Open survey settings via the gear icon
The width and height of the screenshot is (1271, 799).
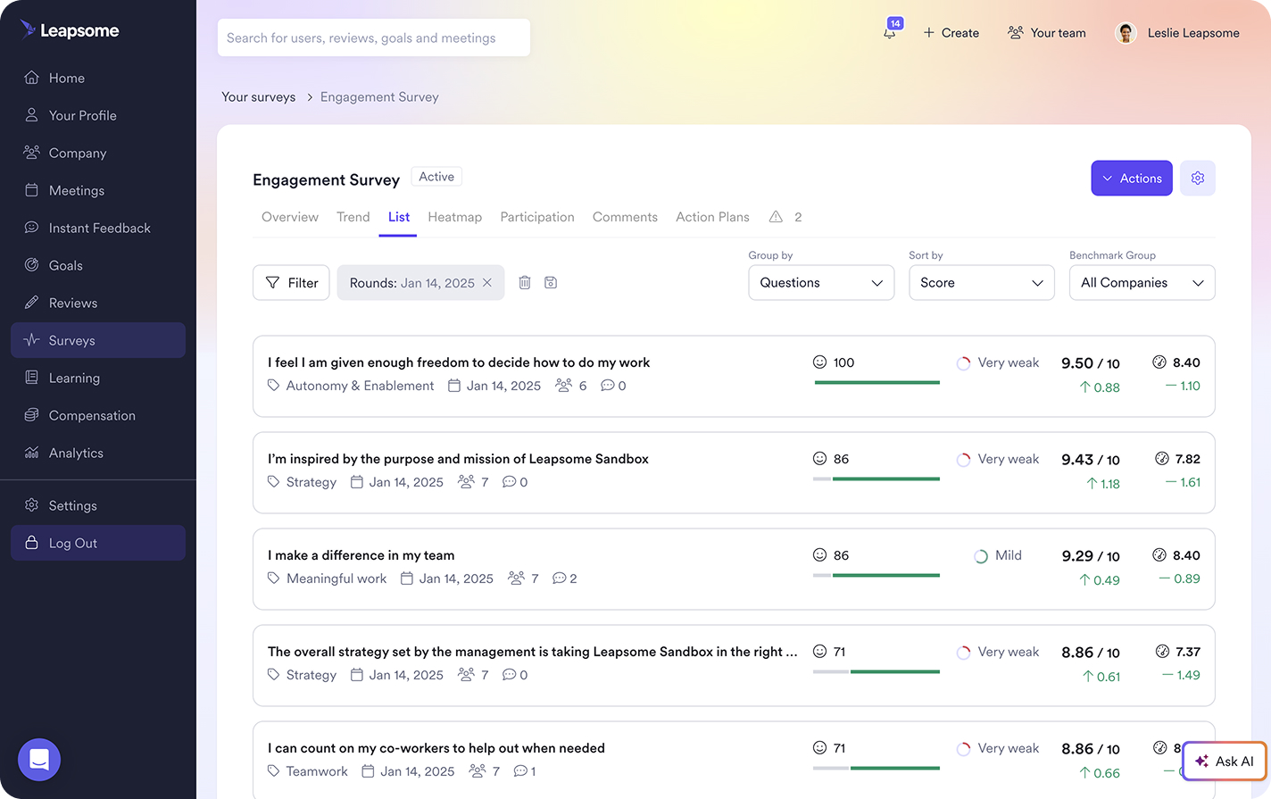click(x=1197, y=178)
